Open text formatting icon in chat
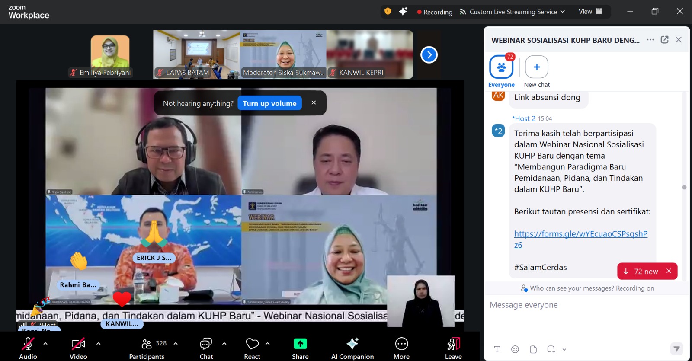Image resolution: width=692 pixels, height=361 pixels. (x=497, y=349)
